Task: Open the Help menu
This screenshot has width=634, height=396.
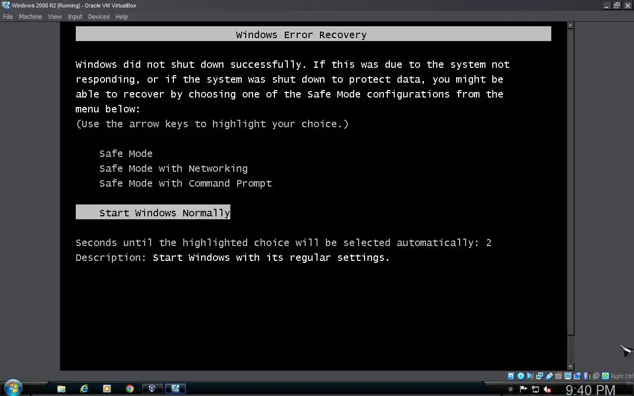Action: [121, 16]
